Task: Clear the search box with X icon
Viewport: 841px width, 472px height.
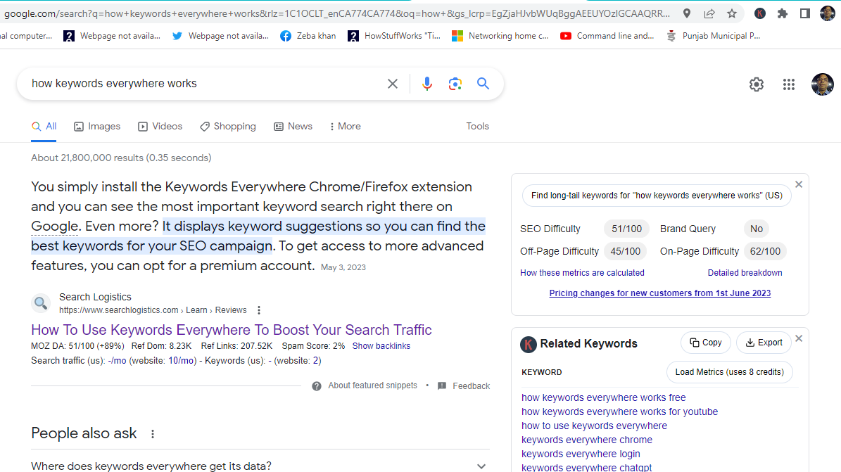Action: (393, 84)
